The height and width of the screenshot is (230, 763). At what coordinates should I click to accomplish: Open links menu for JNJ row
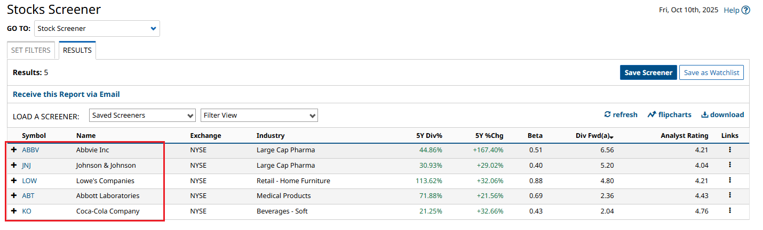729,165
